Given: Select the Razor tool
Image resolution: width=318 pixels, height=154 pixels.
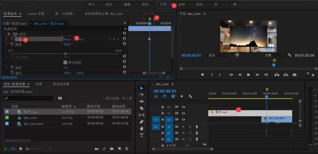Looking at the screenshot, I should point(142,108).
